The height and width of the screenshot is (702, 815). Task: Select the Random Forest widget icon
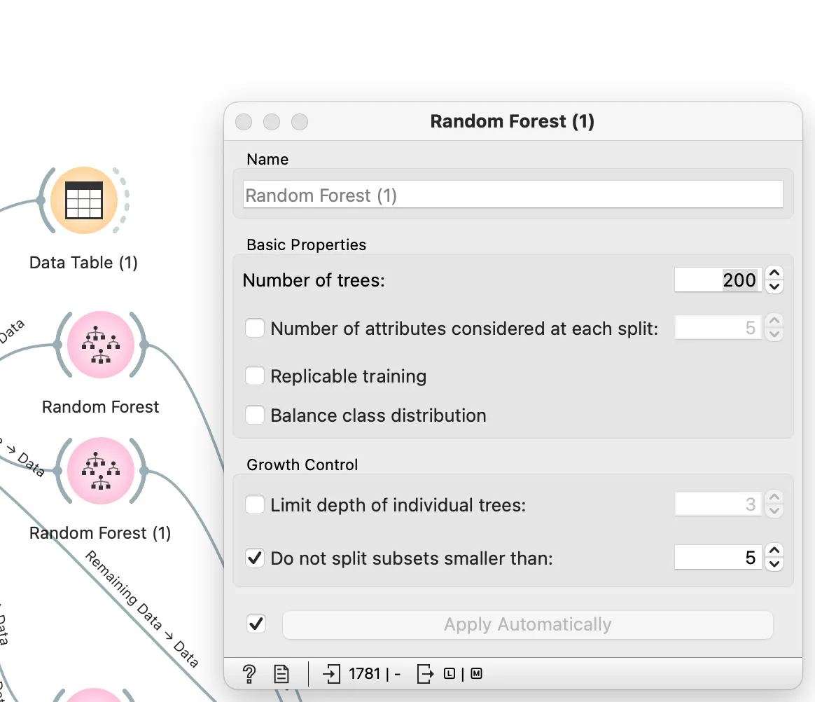pos(101,345)
